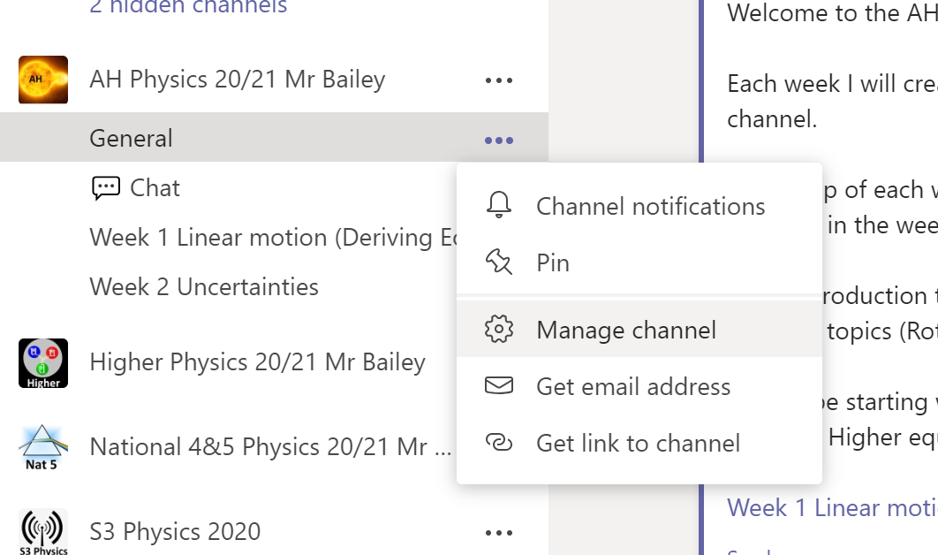Select Higher Physics 20/21 Mr Bailey team

tap(257, 362)
